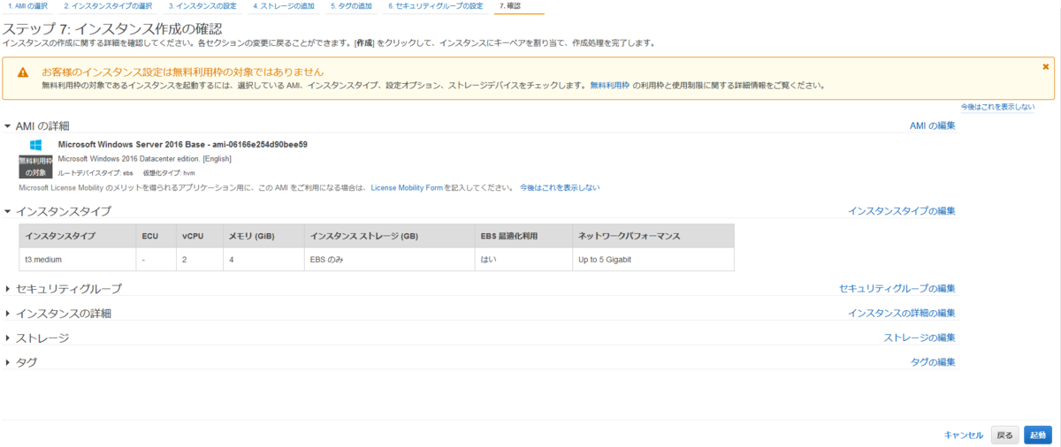Viewport: 1061px width, 447px height.
Task: Expand the タグ section
Action: (x=9, y=363)
